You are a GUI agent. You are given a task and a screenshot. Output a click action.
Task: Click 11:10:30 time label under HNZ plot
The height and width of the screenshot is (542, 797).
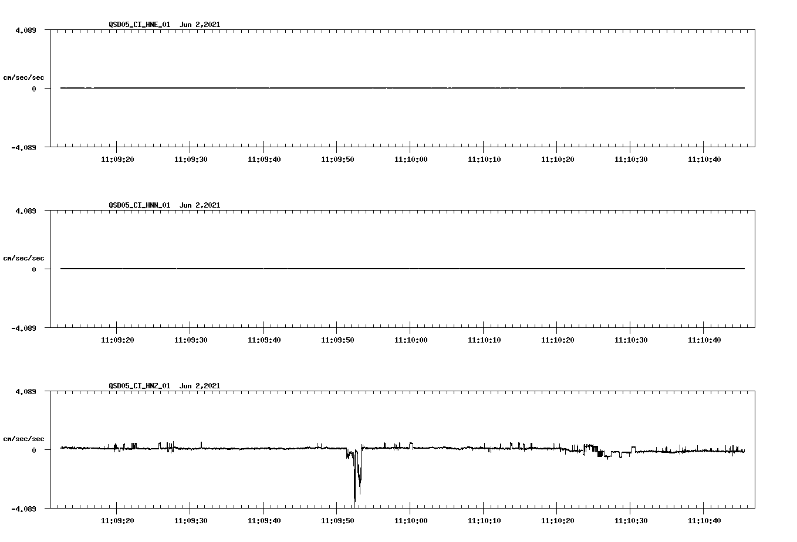tap(631, 520)
